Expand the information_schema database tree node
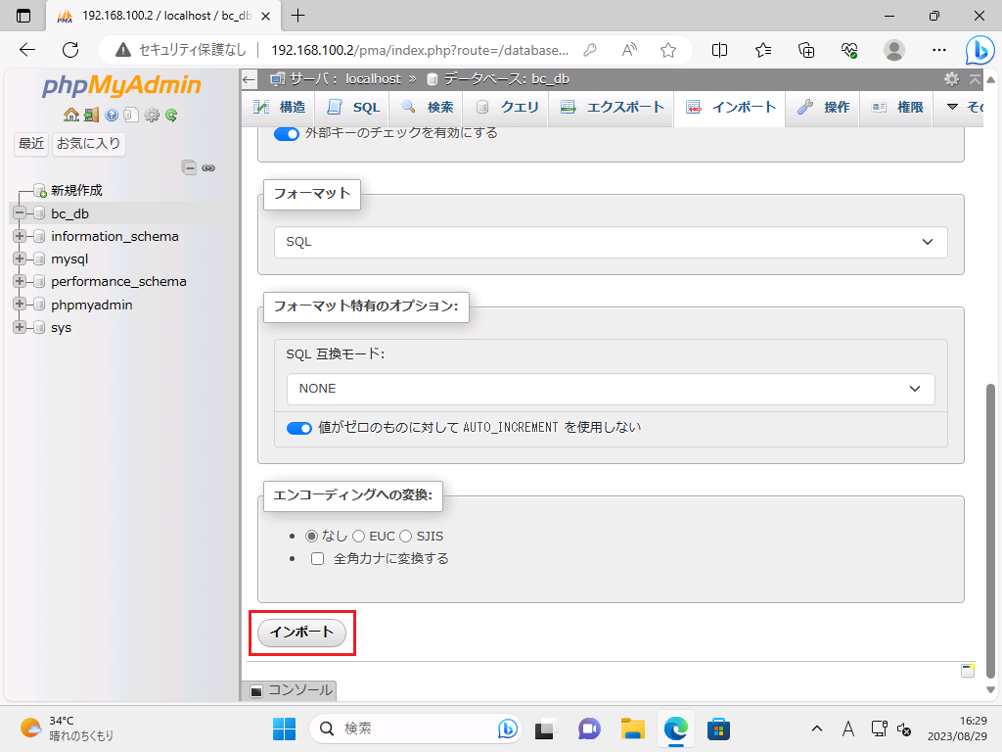 [x=20, y=236]
